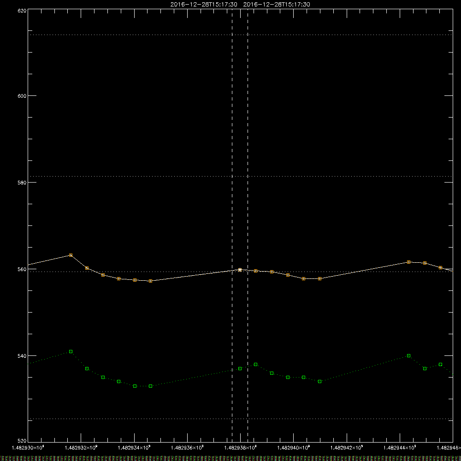Click the rightmost orange square data point
This screenshot has height=461, width=461.
(x=440, y=267)
